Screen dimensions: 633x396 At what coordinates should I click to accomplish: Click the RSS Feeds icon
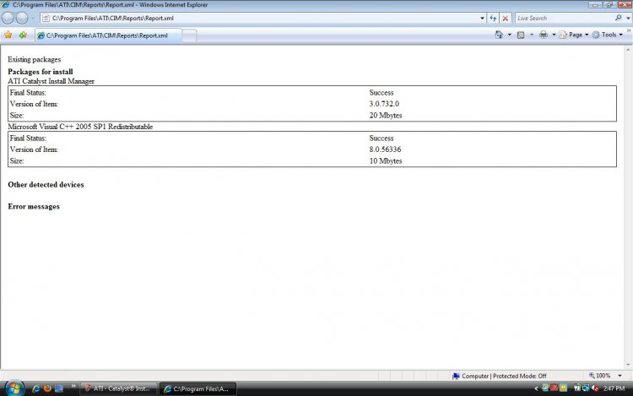coord(521,35)
